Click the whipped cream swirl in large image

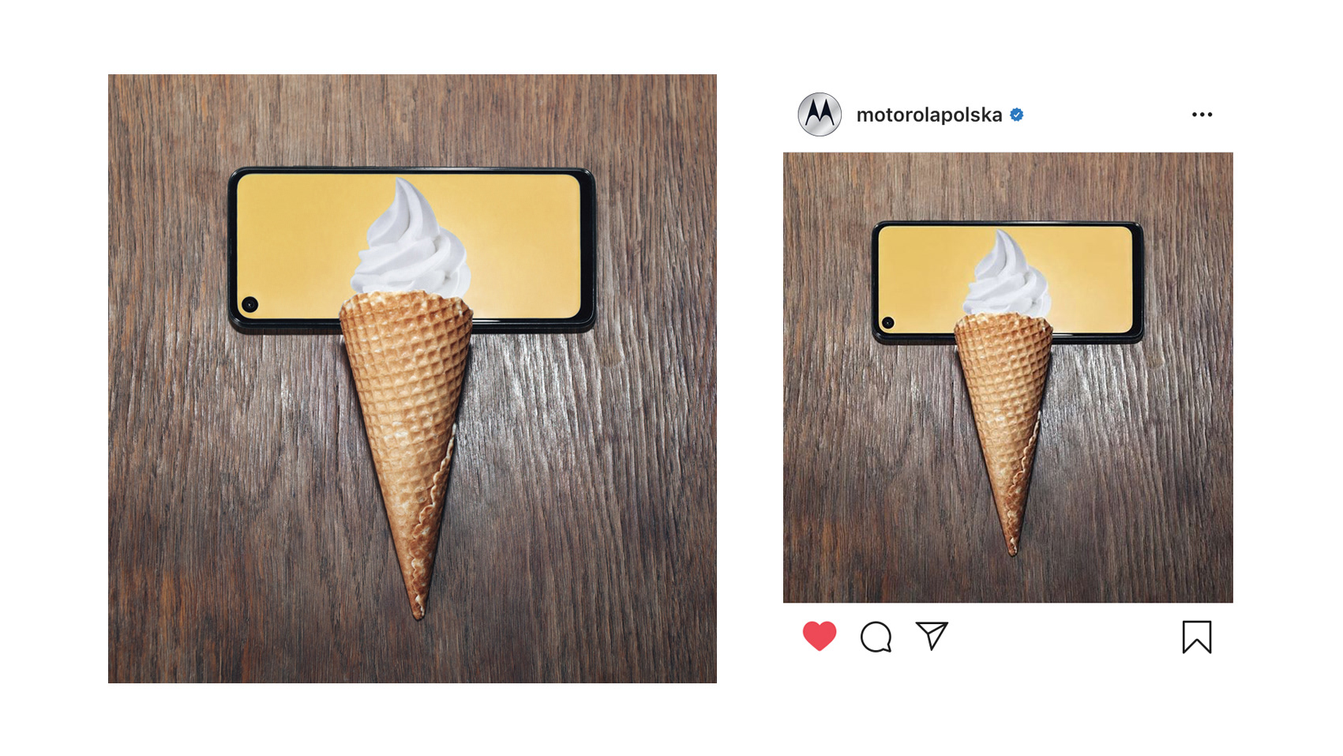click(411, 241)
